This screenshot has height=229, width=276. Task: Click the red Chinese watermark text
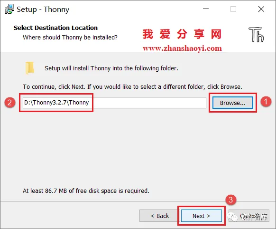click(x=182, y=34)
